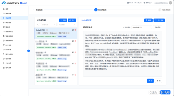Open the 知识库 book icon in sidebar
This screenshot has width=174, height=96.
pos(4,27)
